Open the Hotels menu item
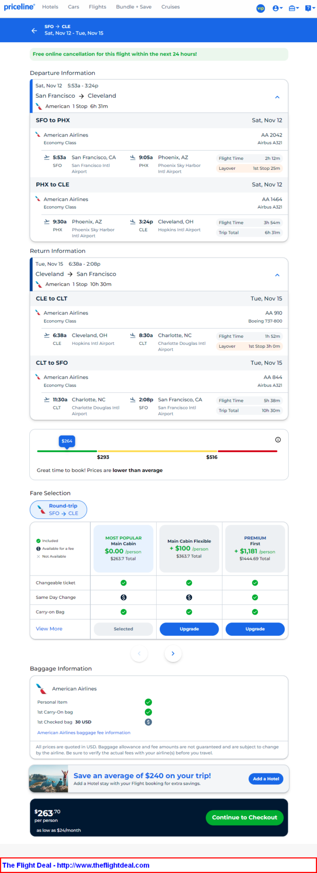Screen dimensions: 317x873 click(50, 7)
